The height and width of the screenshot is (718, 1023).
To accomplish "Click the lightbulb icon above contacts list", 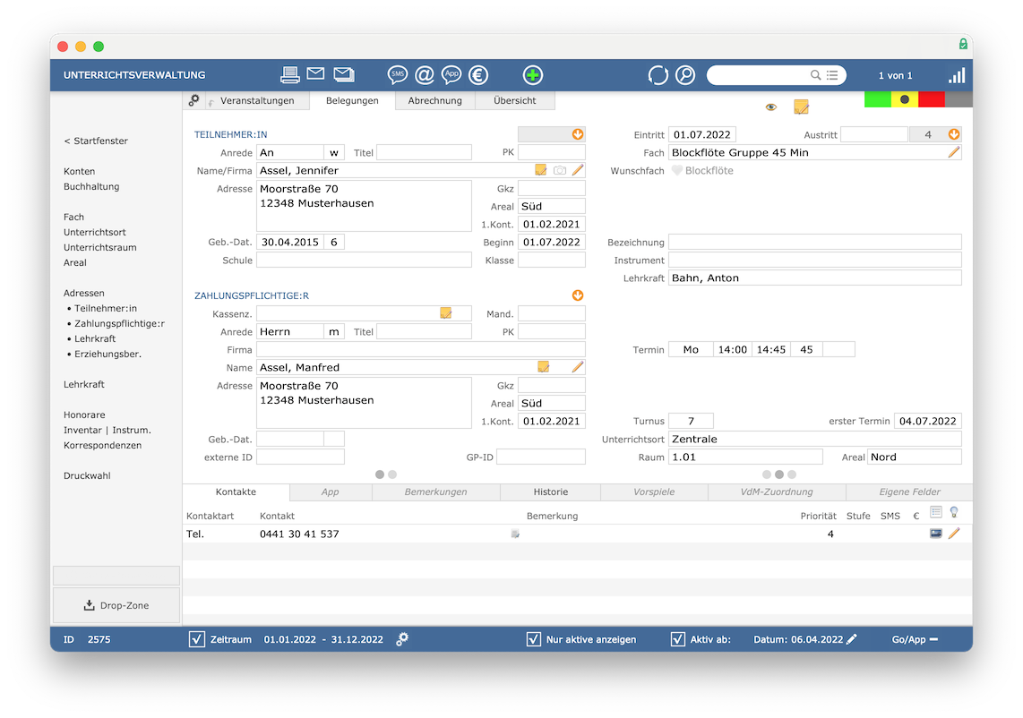I will coord(954,513).
